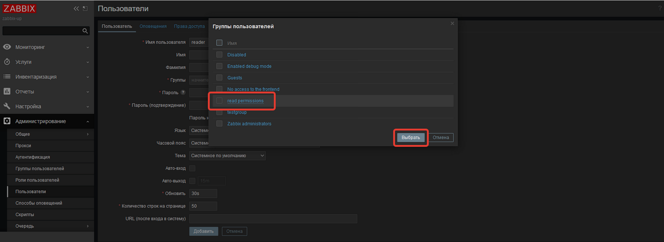Click the search magnifier icon in sidebar
664x242 pixels.
(85, 31)
